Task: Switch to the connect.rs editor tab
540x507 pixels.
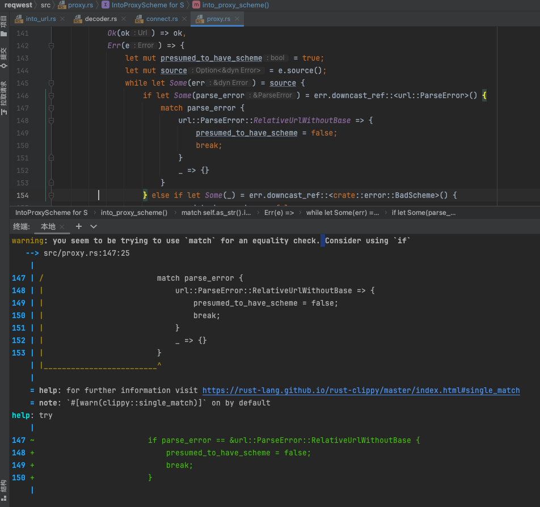Action: point(162,19)
